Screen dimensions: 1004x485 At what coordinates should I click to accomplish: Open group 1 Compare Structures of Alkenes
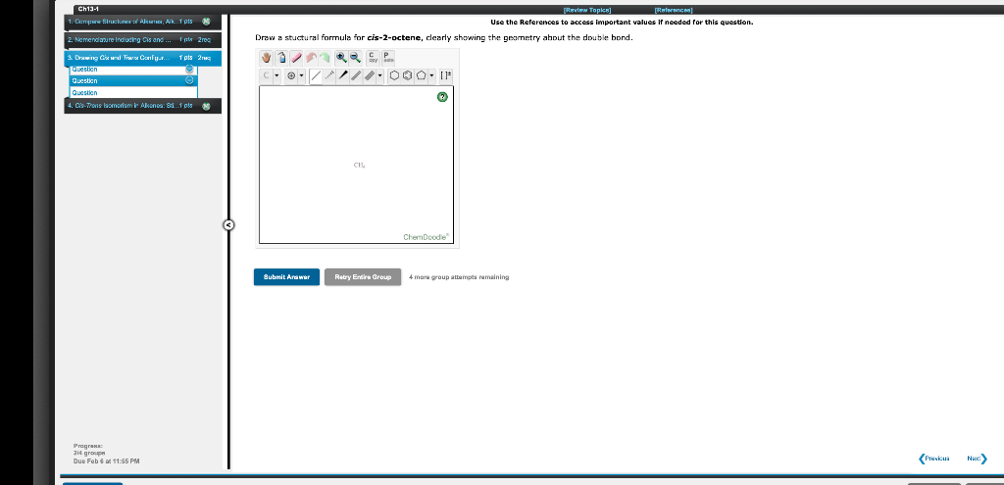point(143,22)
